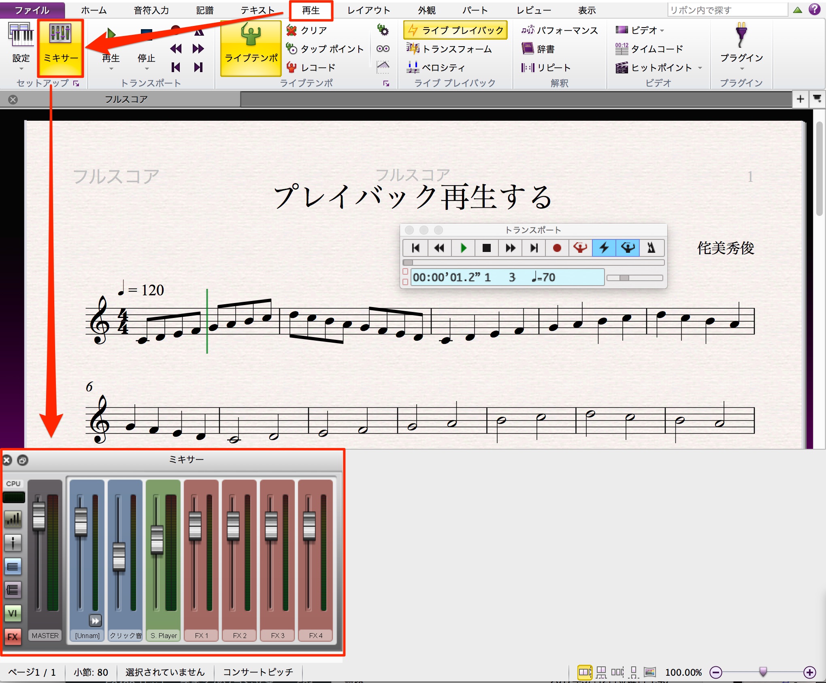Image resolution: width=826 pixels, height=683 pixels.
Task: Click the record button in Transport window
Action: coord(557,248)
